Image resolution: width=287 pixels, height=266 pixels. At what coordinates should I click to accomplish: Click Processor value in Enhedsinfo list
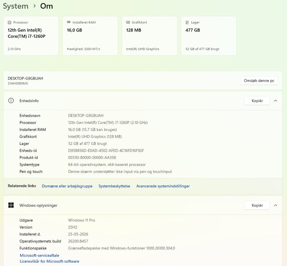(108, 122)
